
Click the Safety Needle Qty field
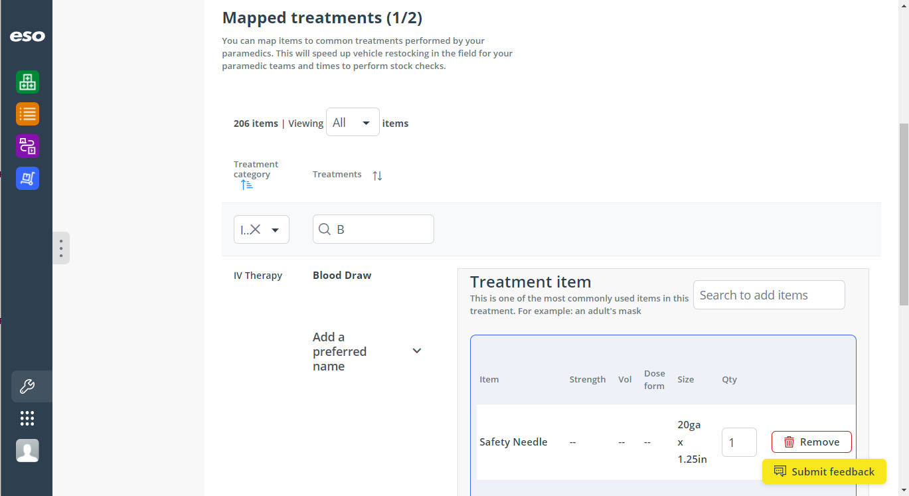(738, 442)
